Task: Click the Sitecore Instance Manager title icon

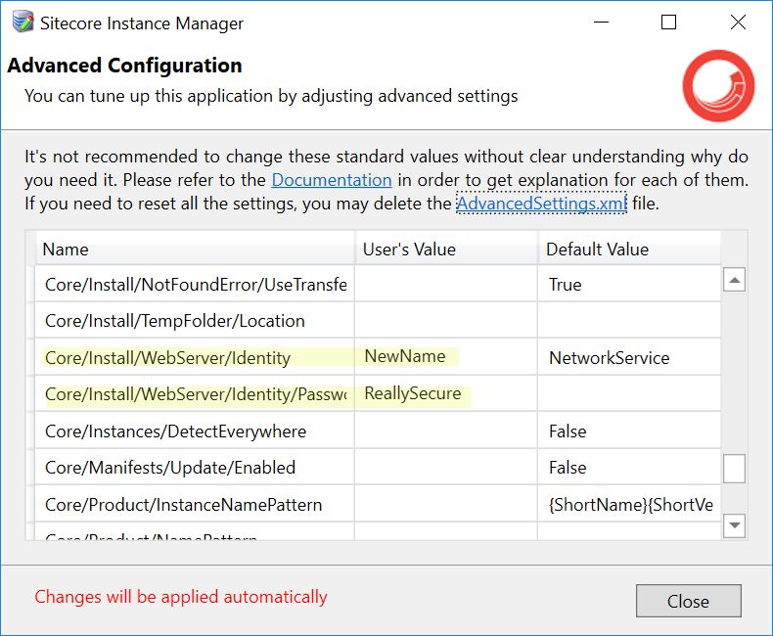Action: coord(23,23)
